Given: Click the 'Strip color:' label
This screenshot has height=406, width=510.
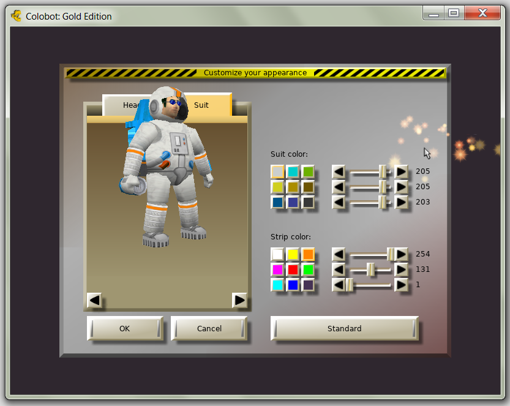Looking at the screenshot, I should pos(290,237).
